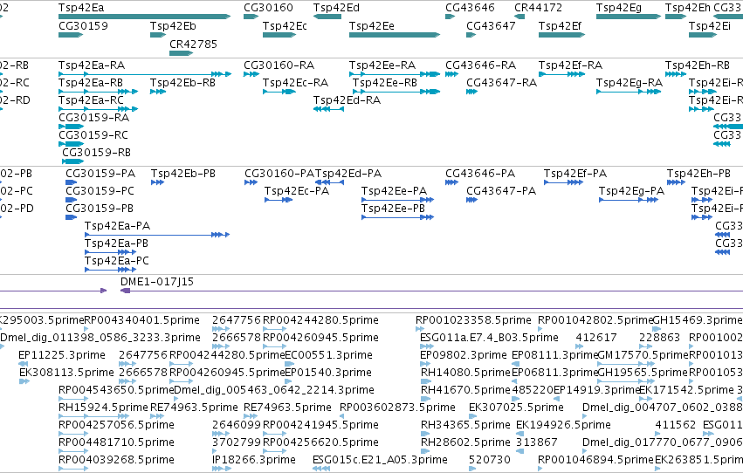Click the CR42785 gene label
The height and width of the screenshot is (473, 743).
click(x=193, y=44)
